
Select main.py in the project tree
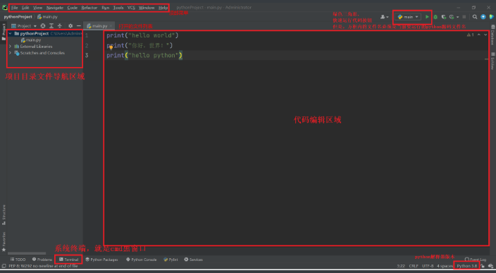coord(31,40)
